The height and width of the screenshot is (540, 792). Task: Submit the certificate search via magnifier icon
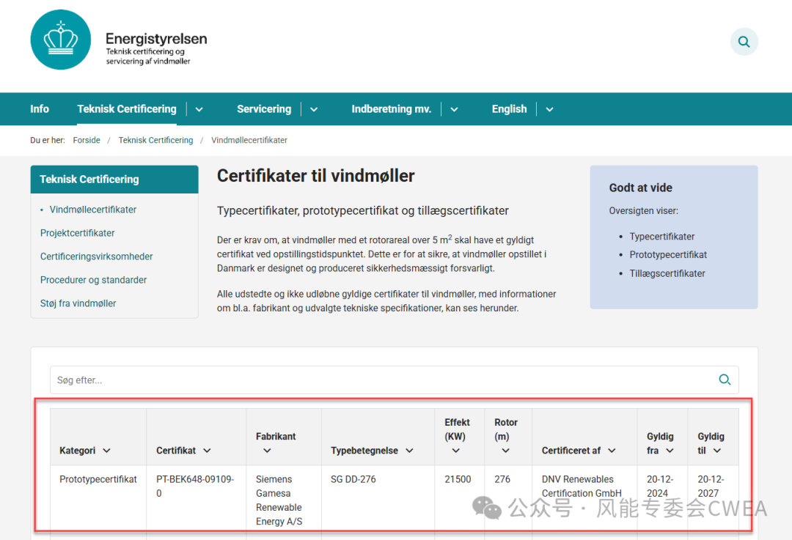725,380
